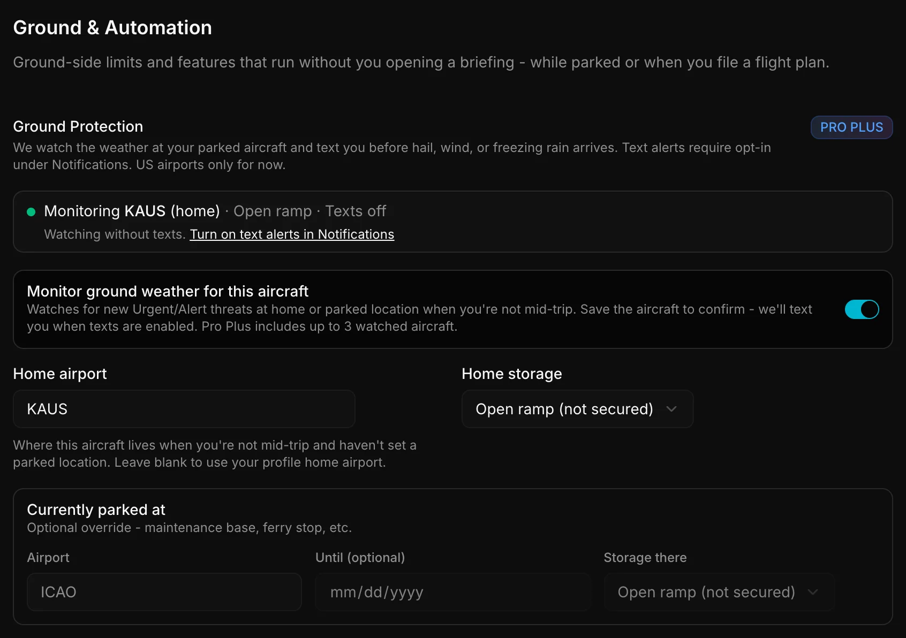906x638 pixels.
Task: Click the Home storage label
Action: pyautogui.click(x=512, y=374)
